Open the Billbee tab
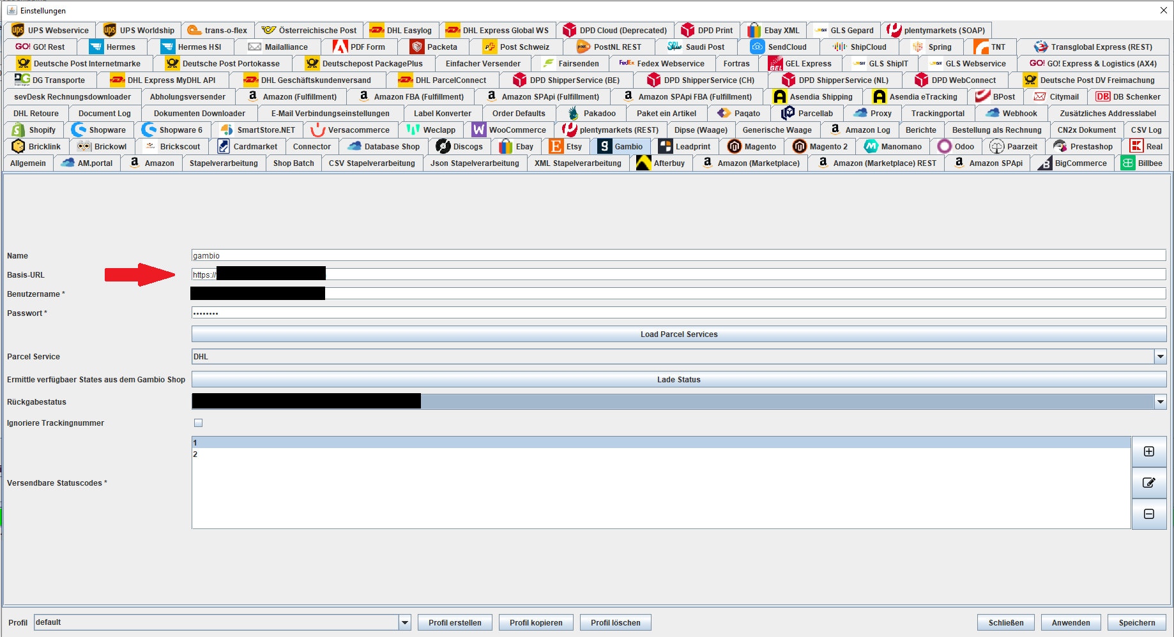Viewport: 1174px width, 637px height. click(1142, 163)
